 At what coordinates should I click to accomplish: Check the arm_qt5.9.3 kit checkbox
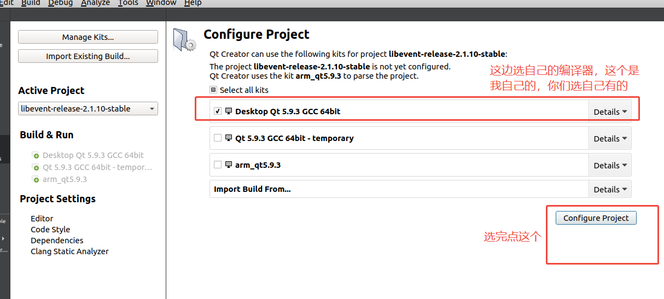point(218,165)
